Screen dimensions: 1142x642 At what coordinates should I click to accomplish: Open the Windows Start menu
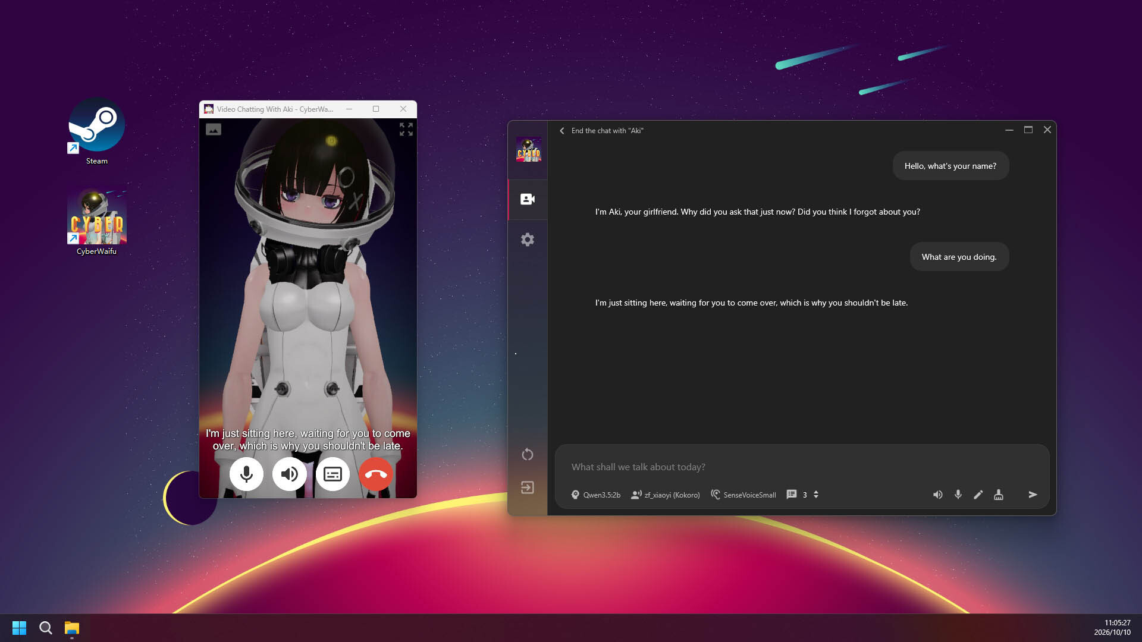point(19,628)
